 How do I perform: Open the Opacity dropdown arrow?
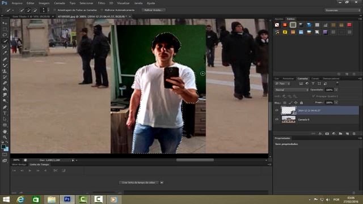tap(336, 90)
